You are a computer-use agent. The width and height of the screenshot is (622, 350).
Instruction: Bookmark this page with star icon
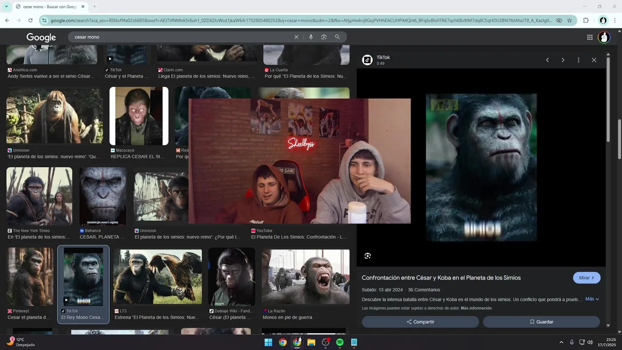(x=570, y=20)
